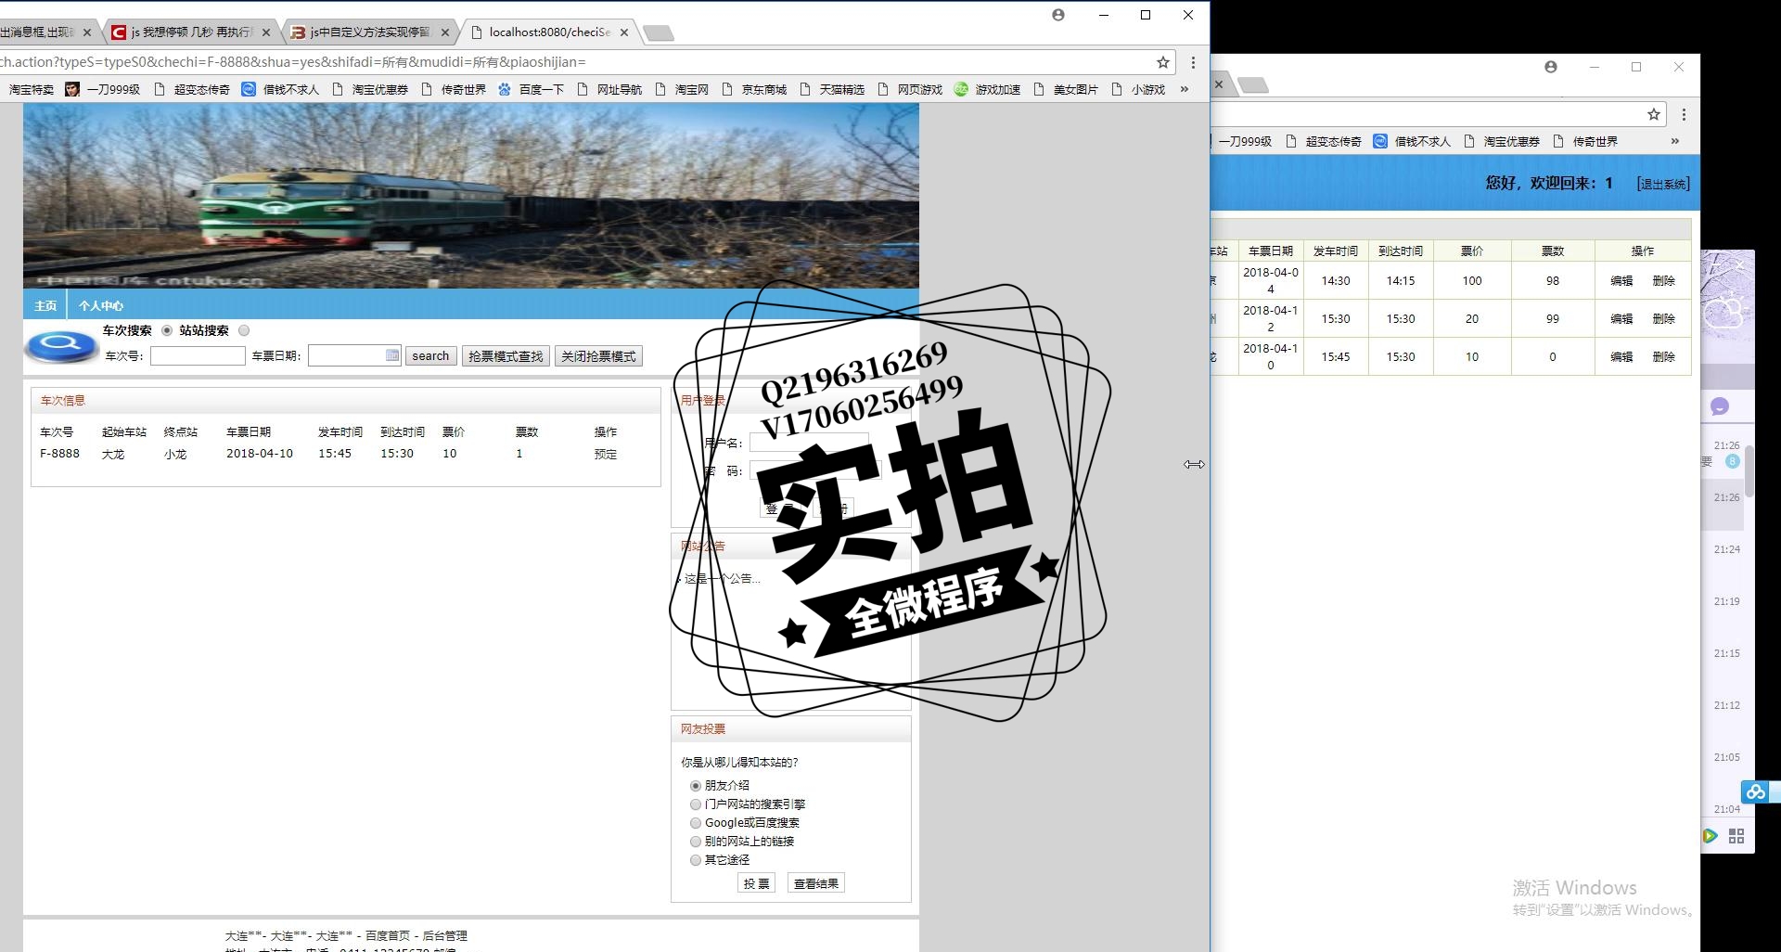The height and width of the screenshot is (952, 1781).
Task: Open the 京东商城 bookmark
Action: click(x=753, y=89)
